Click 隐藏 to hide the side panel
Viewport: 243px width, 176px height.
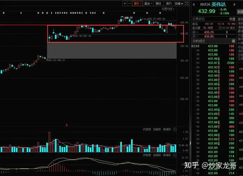[x=179, y=3]
